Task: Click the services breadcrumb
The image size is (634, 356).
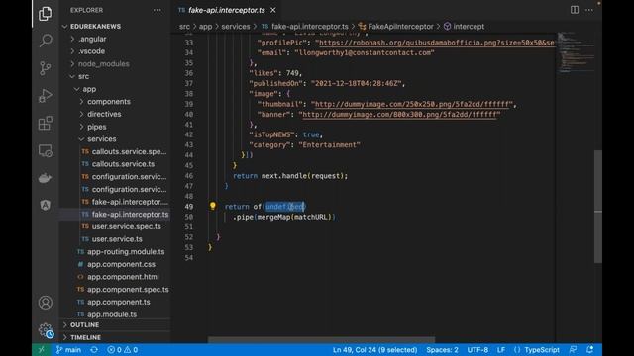Action: [236, 27]
